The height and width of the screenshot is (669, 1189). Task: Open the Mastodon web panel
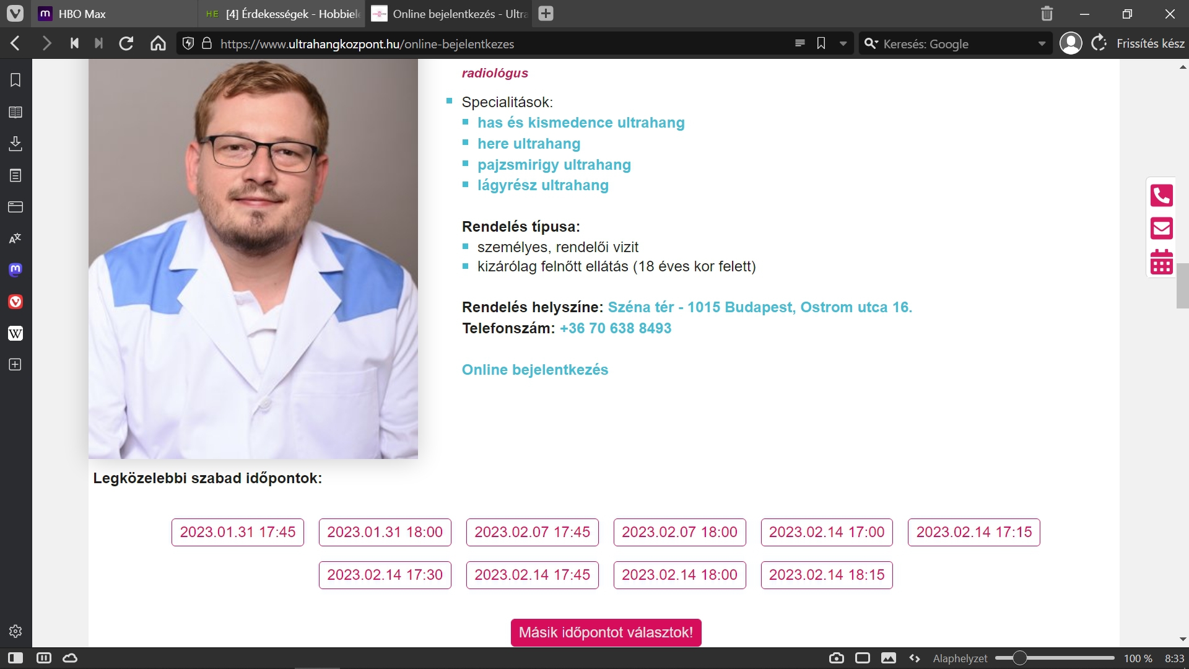click(x=15, y=269)
